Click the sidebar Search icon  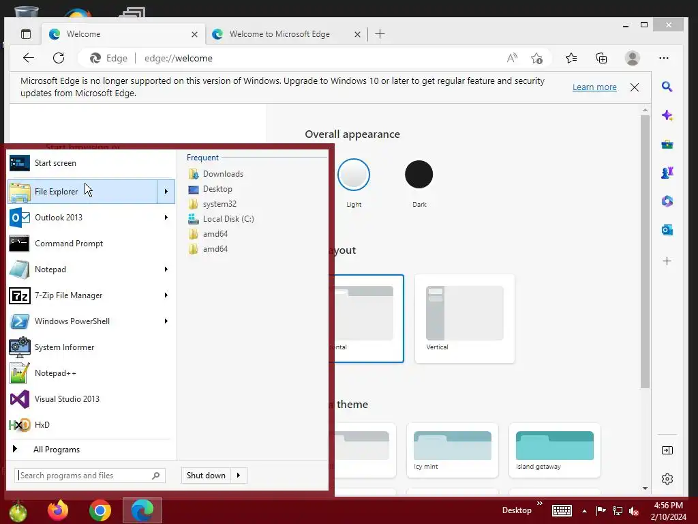[x=667, y=87]
